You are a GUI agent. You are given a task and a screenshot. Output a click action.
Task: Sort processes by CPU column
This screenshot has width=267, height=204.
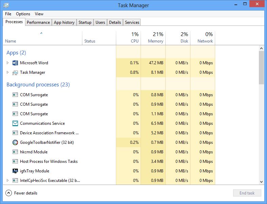point(128,38)
